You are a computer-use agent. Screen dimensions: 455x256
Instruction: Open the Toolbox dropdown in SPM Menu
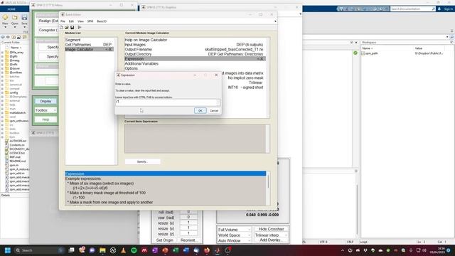click(x=45, y=110)
